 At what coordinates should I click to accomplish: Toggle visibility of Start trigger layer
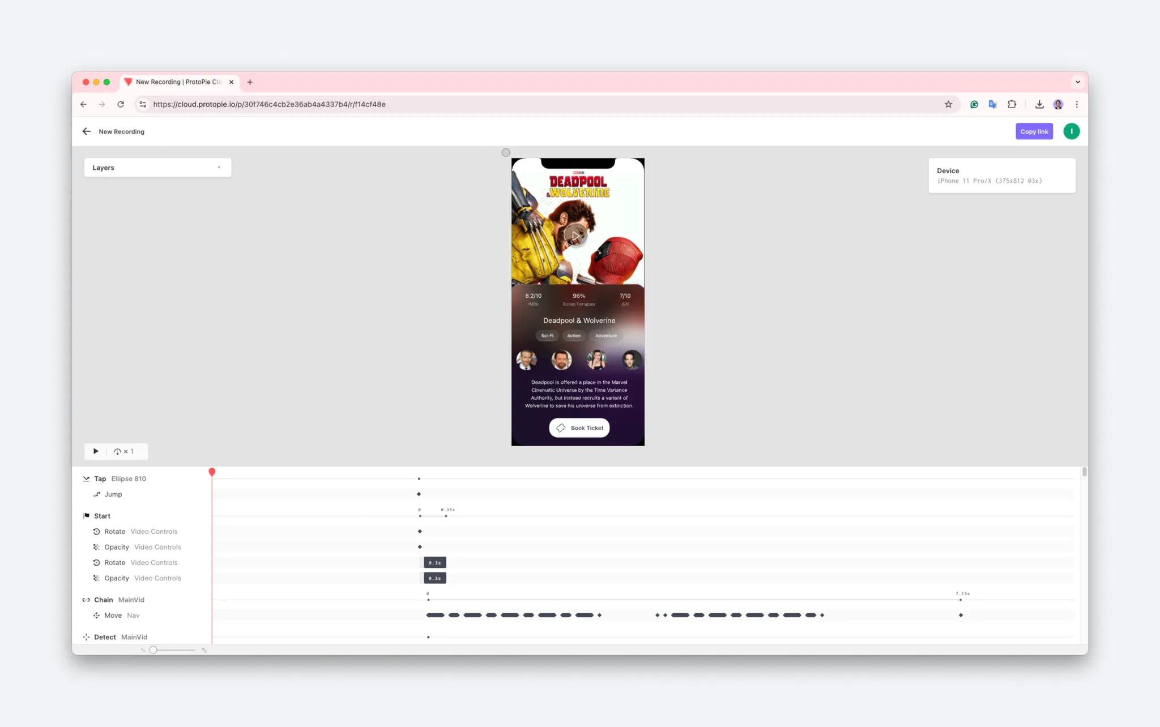coord(86,515)
